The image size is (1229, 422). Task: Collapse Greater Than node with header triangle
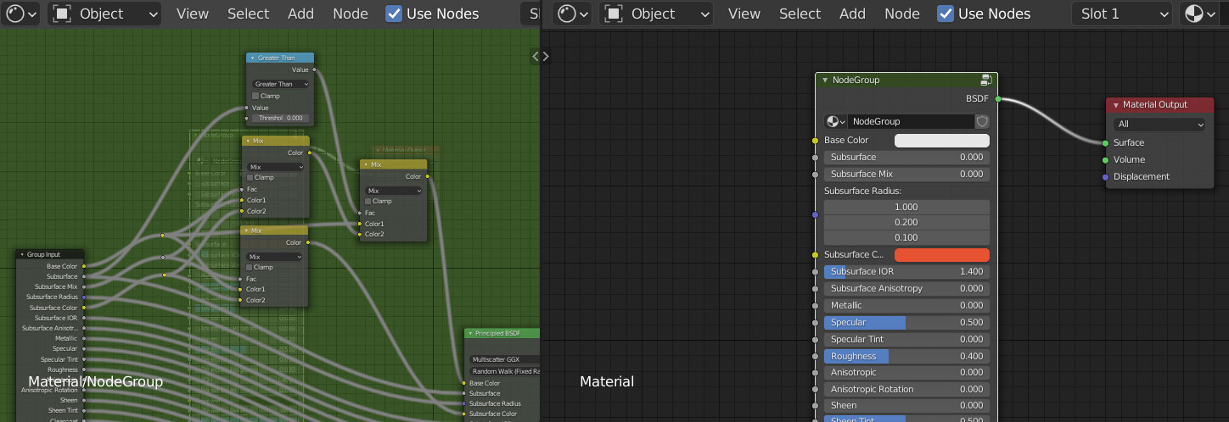tap(253, 58)
